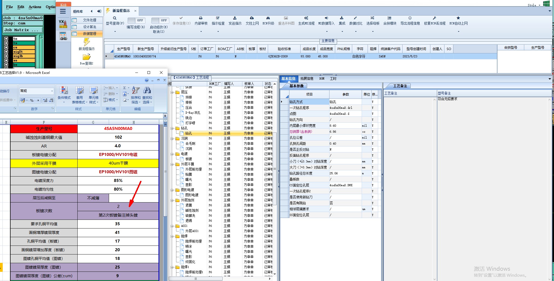This screenshot has width=554, height=281.
Task: Open Excel 单元格样式 cell styles
Action: 94,95
